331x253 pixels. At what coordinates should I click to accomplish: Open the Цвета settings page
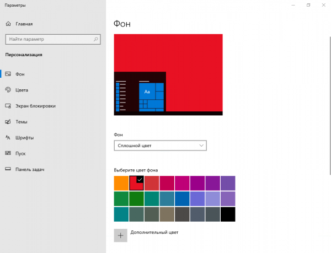[22, 90]
